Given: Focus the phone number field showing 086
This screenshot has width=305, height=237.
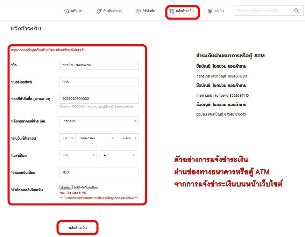Looking at the screenshot, I should pos(99,82).
